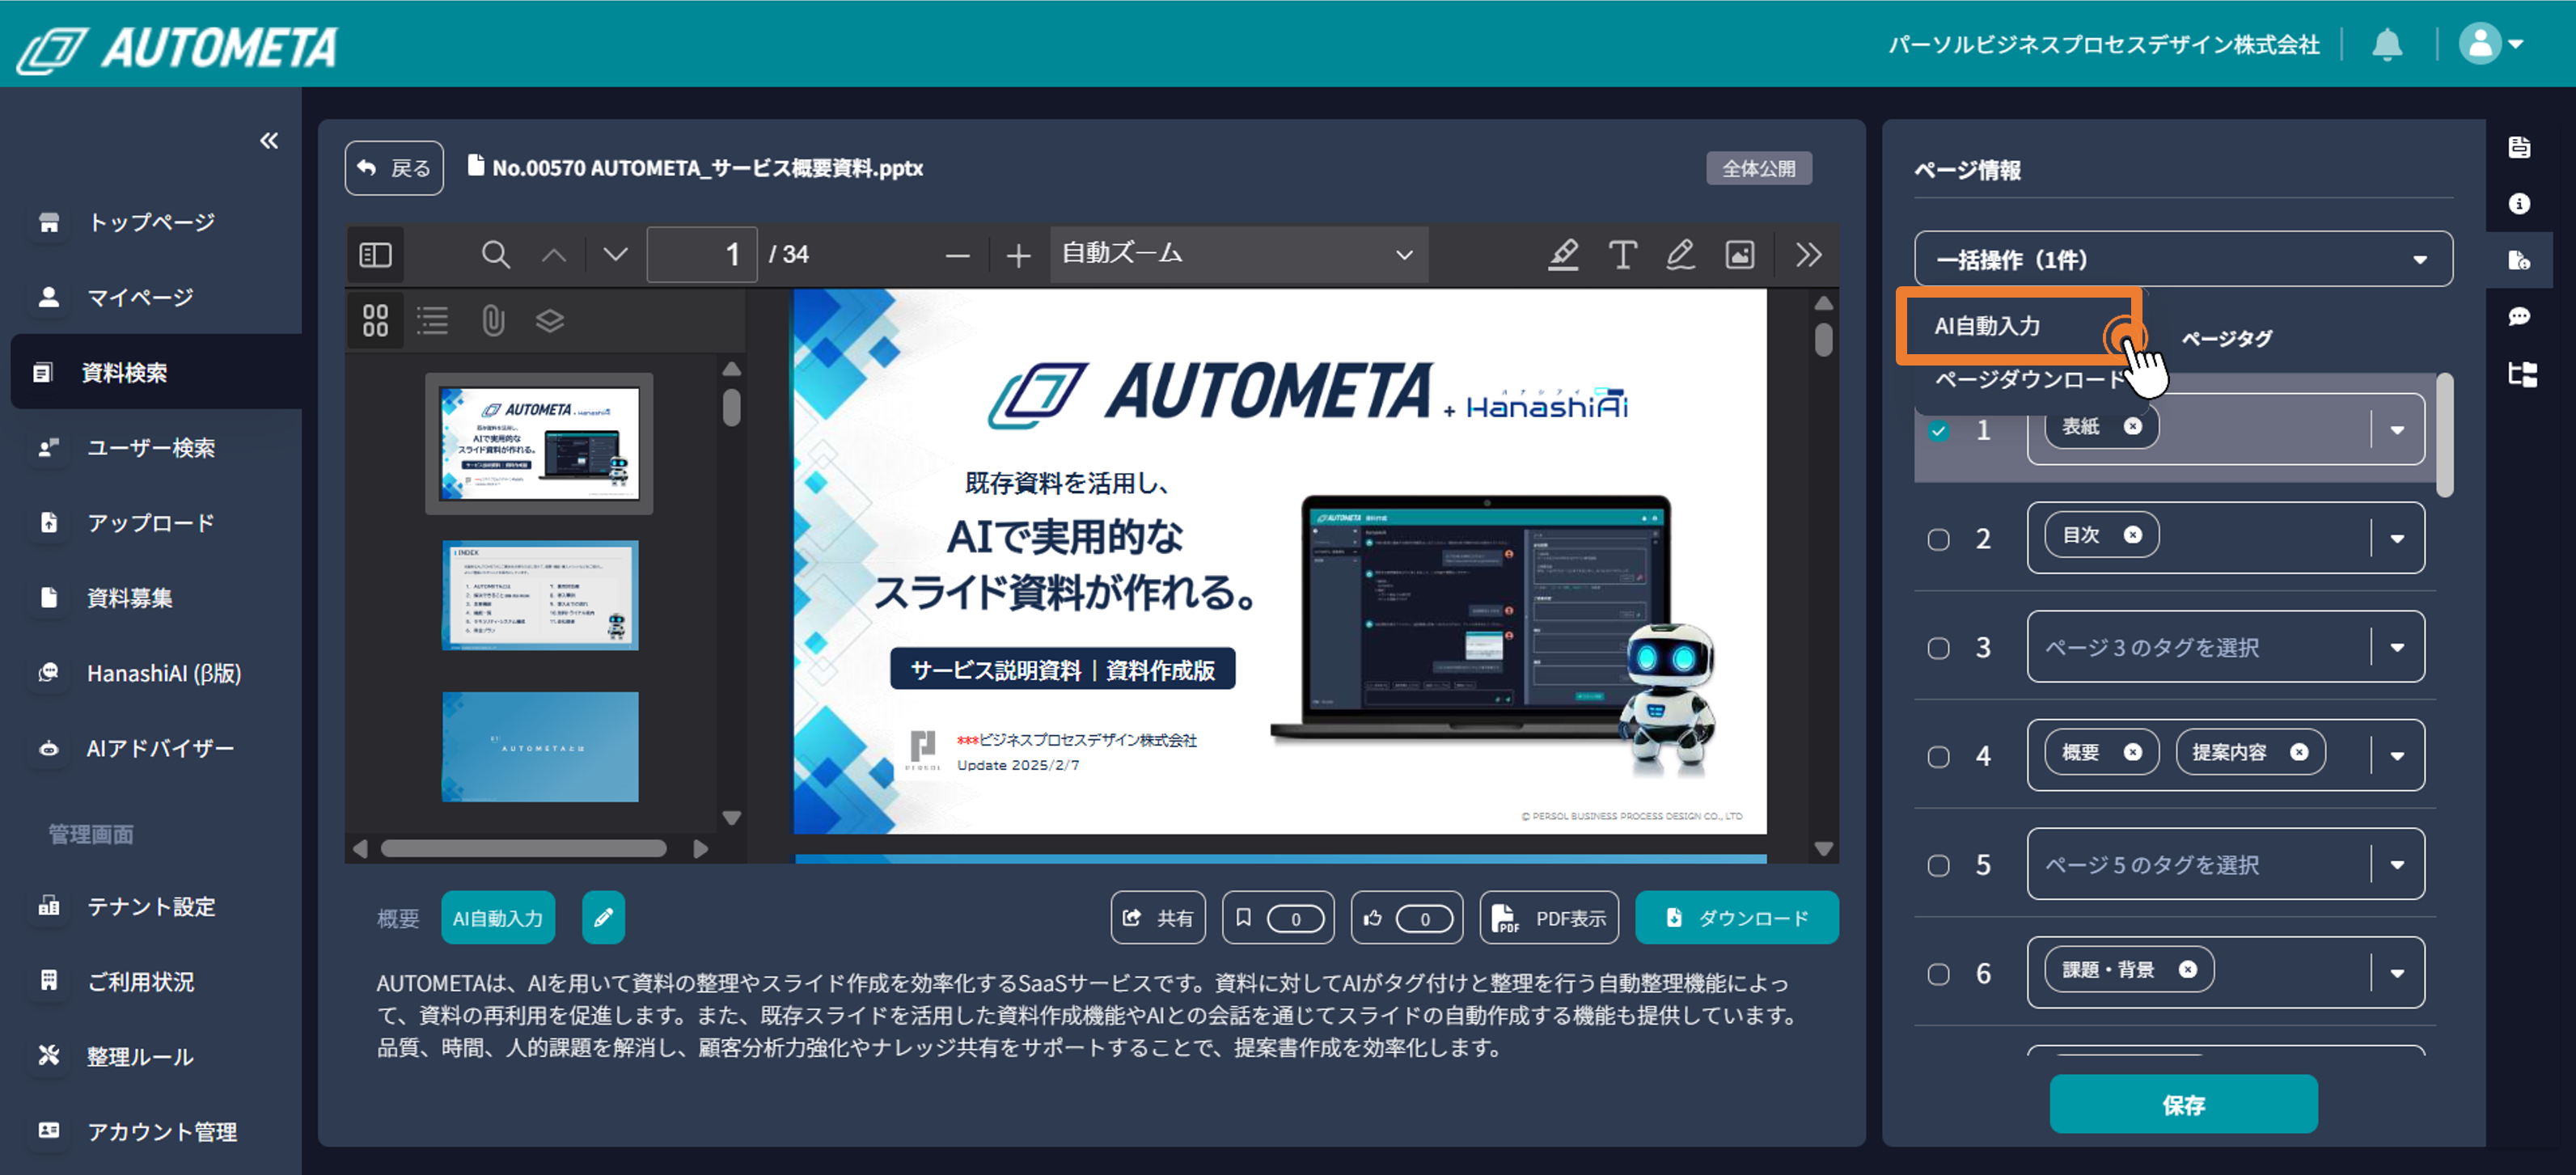This screenshot has width=2576, height=1175.
Task: Open the 一括操作 (1件) dropdown
Action: pos(2183,259)
